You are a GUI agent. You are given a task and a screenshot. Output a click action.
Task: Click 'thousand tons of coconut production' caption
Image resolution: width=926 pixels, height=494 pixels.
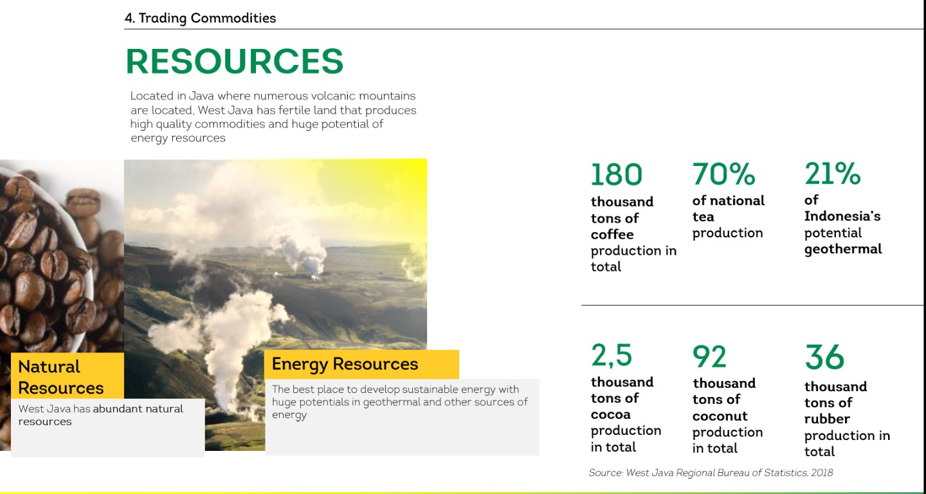(x=727, y=416)
